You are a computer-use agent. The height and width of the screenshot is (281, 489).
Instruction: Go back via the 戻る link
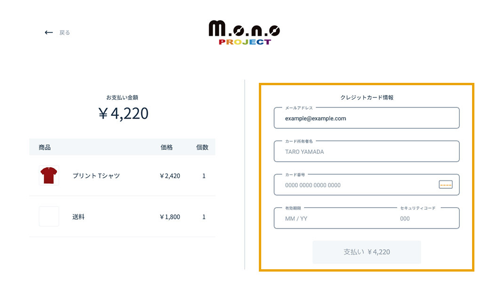pos(64,32)
